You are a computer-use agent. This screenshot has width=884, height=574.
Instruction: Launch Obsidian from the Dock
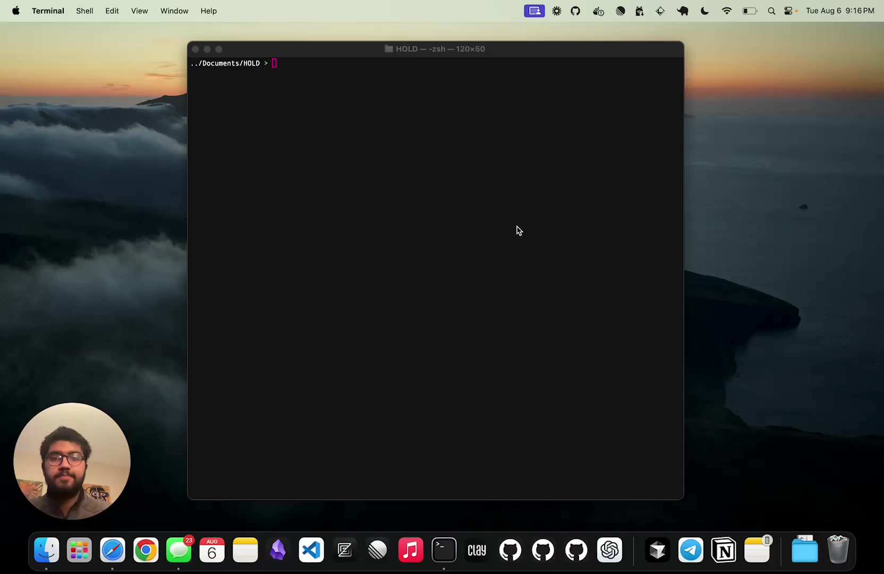pos(278,550)
